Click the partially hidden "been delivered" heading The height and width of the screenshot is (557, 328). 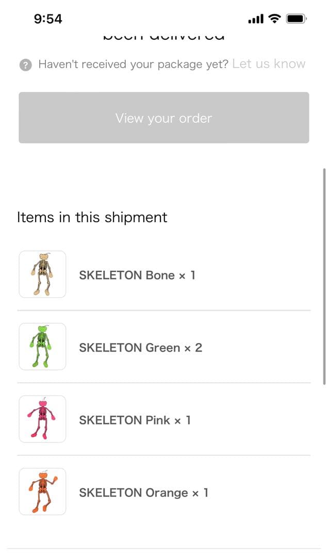tap(163, 36)
